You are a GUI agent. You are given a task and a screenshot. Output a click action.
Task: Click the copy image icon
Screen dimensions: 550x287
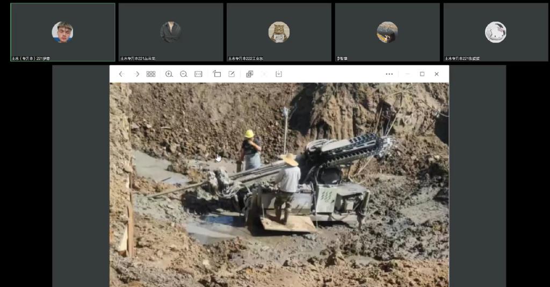coord(249,74)
